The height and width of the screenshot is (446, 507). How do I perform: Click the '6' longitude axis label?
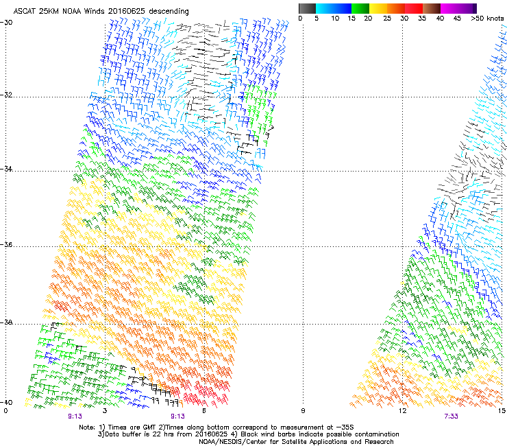tap(204, 411)
